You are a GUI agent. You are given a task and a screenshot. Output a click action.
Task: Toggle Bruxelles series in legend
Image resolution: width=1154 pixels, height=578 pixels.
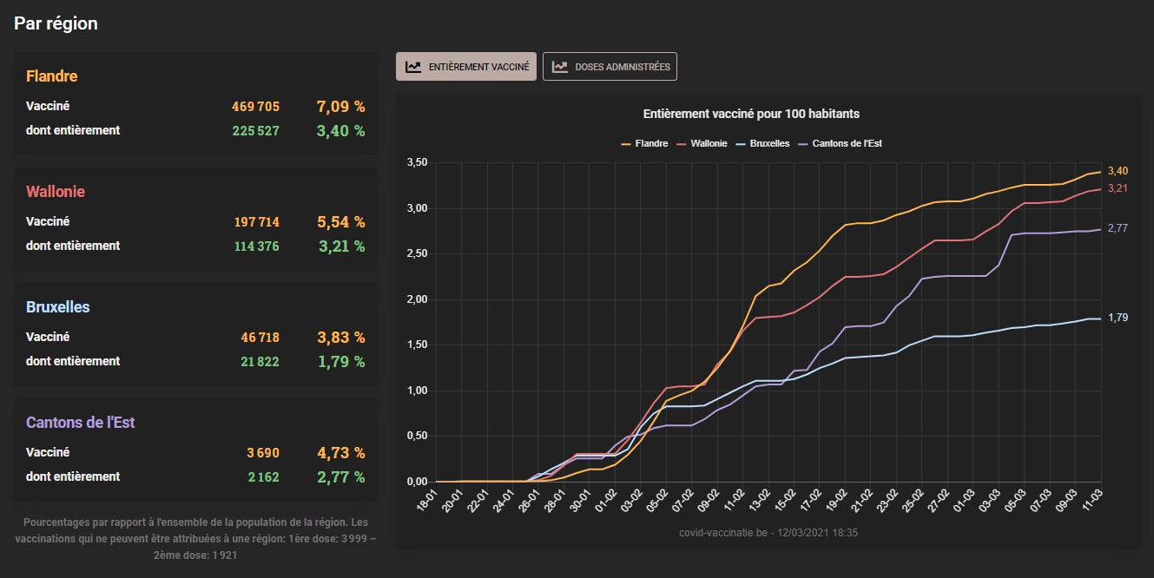pos(762,143)
